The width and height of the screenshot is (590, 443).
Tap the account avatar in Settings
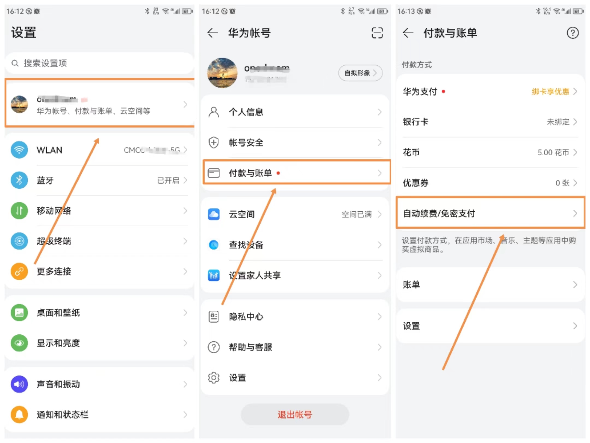pos(19,104)
